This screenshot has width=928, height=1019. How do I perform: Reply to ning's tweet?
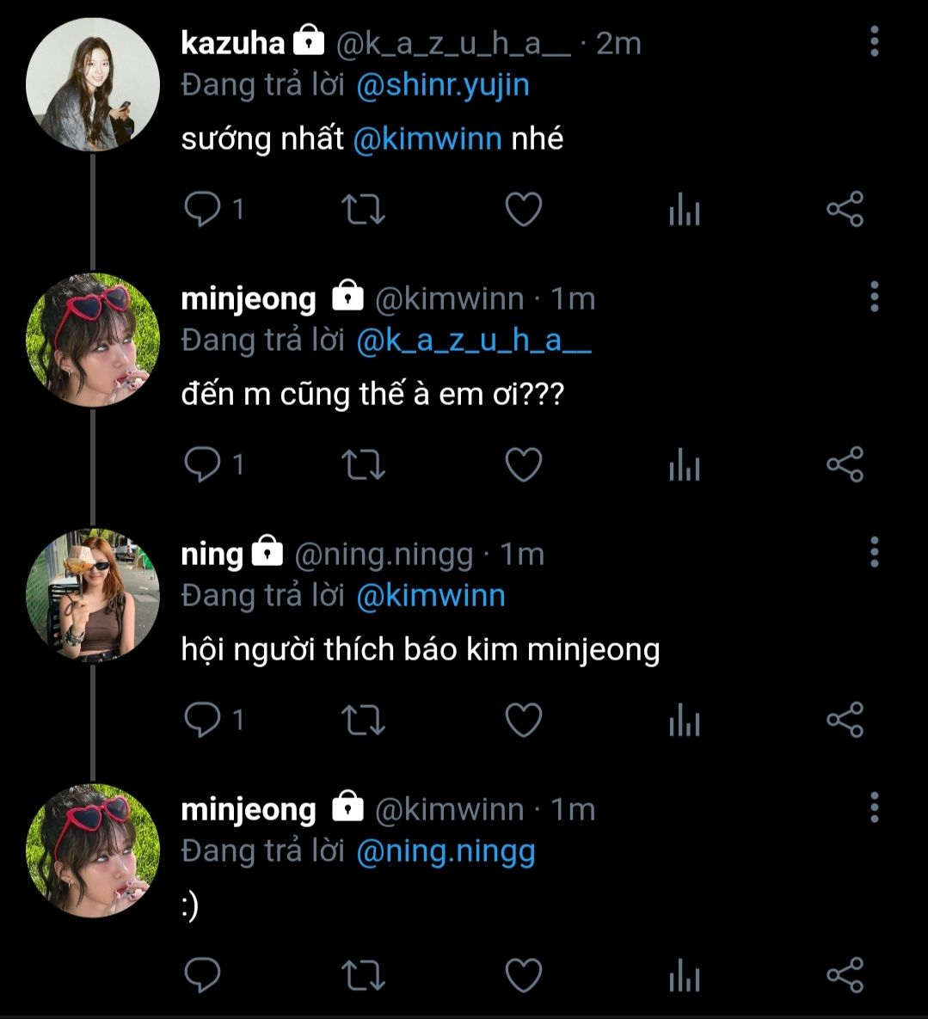(x=203, y=720)
